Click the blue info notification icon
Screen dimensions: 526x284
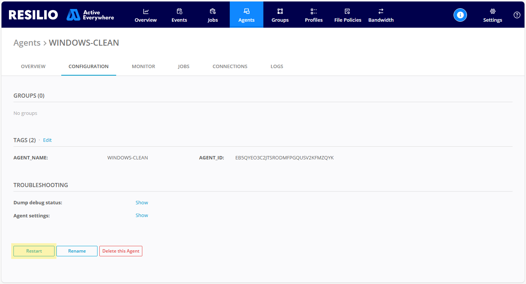(x=460, y=15)
